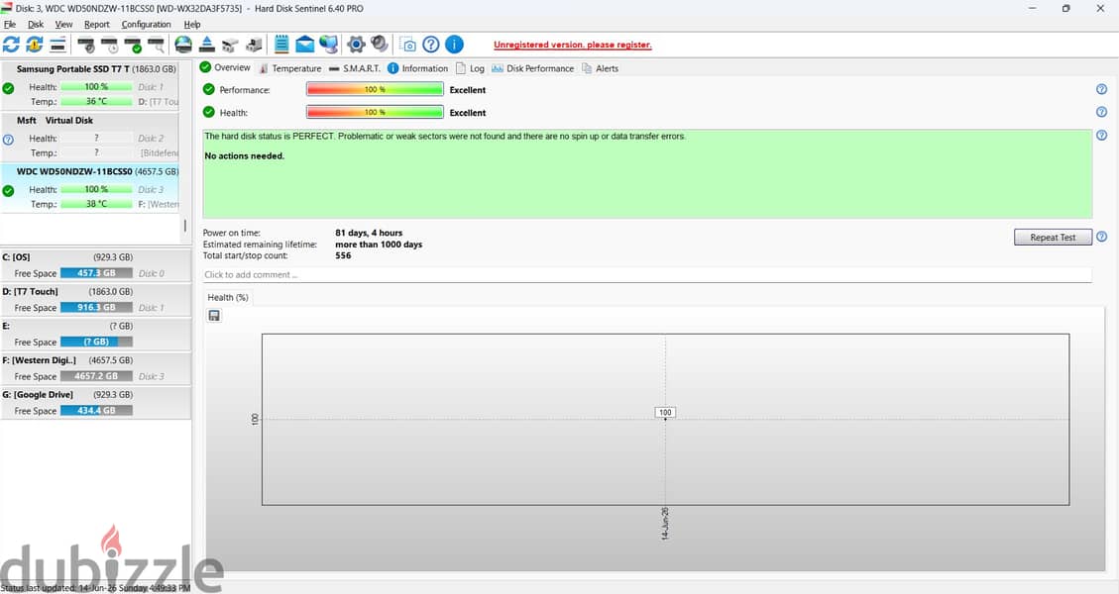Click the blue info circle toolbar icon
The image size is (1119, 594).
tap(454, 45)
